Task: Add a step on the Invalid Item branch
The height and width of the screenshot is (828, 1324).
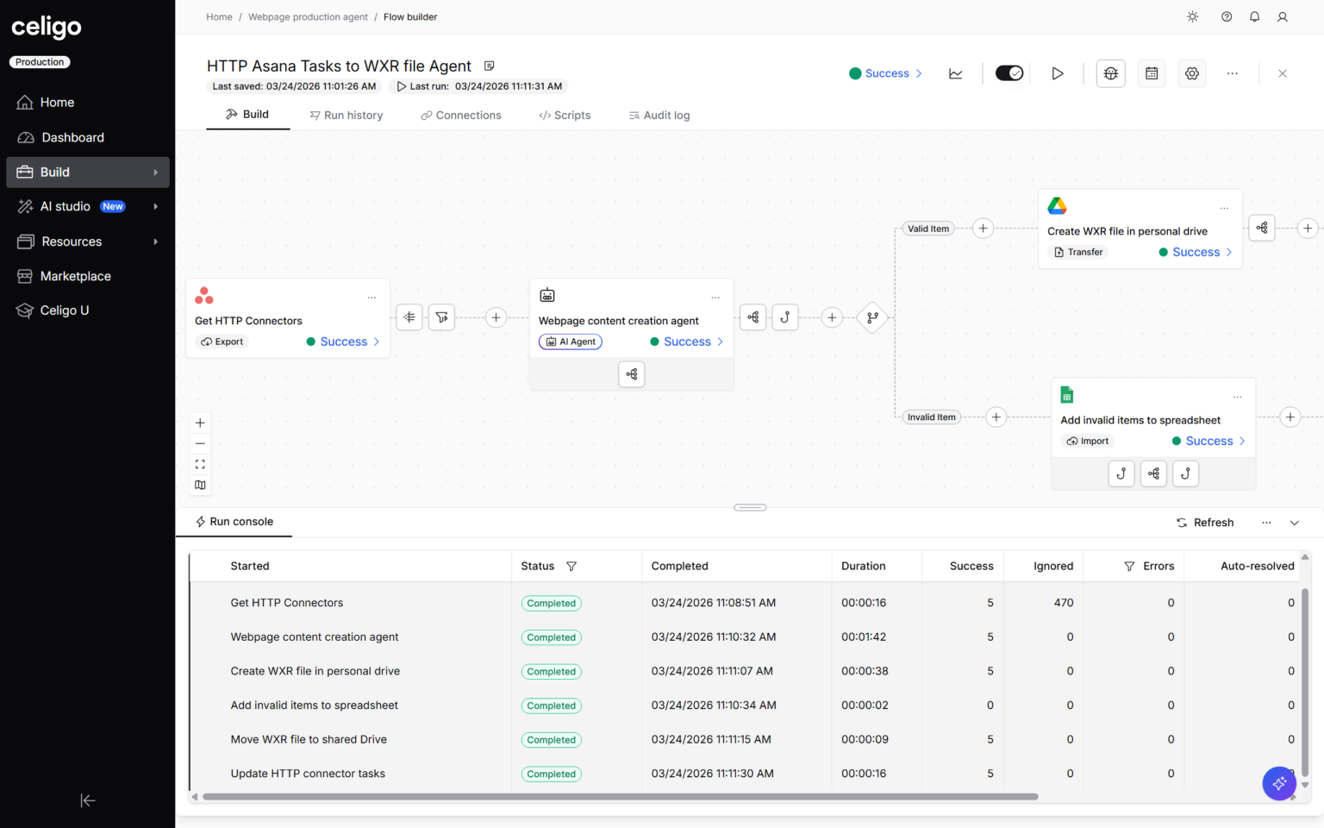Action: coord(996,417)
